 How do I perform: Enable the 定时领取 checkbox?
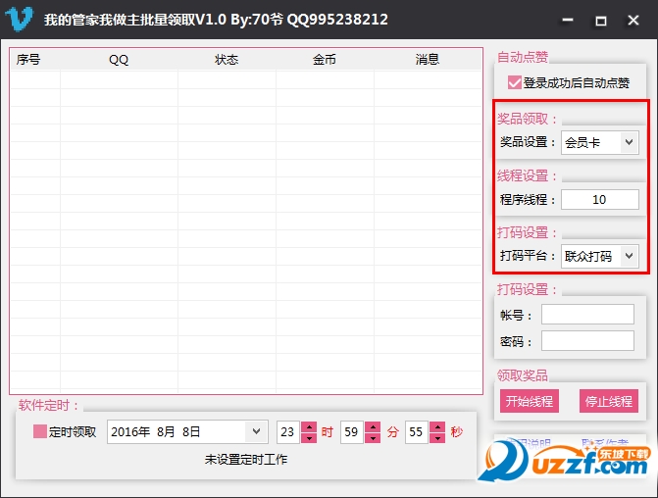tap(40, 431)
